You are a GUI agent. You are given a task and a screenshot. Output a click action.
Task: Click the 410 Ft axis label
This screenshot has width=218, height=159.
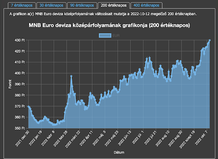click(20, 62)
